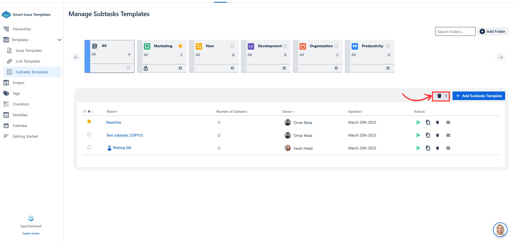514x242 pixels.
Task: Favorite the Test subtasts_COPY(1) template star
Action: (x=89, y=134)
